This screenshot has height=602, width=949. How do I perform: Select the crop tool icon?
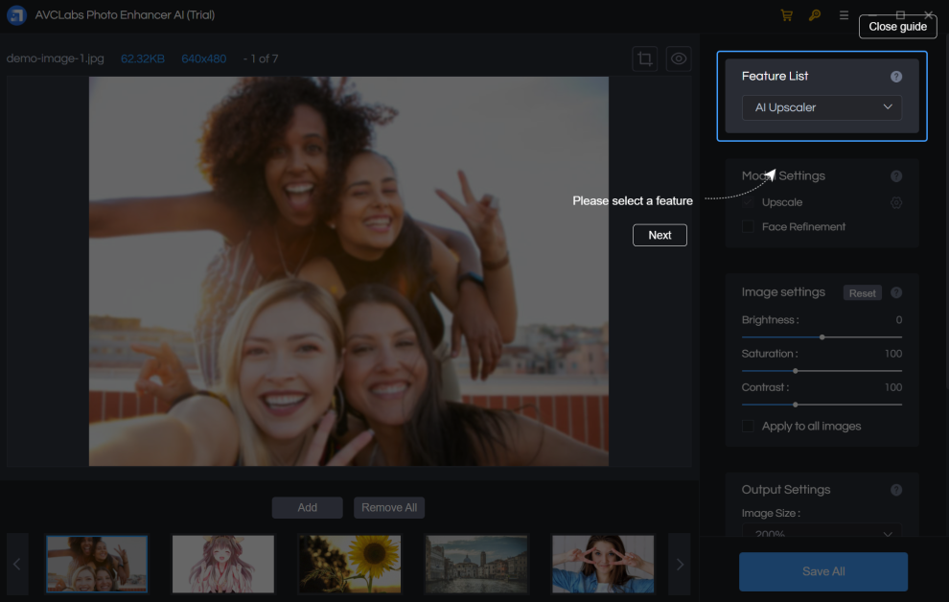(x=645, y=58)
